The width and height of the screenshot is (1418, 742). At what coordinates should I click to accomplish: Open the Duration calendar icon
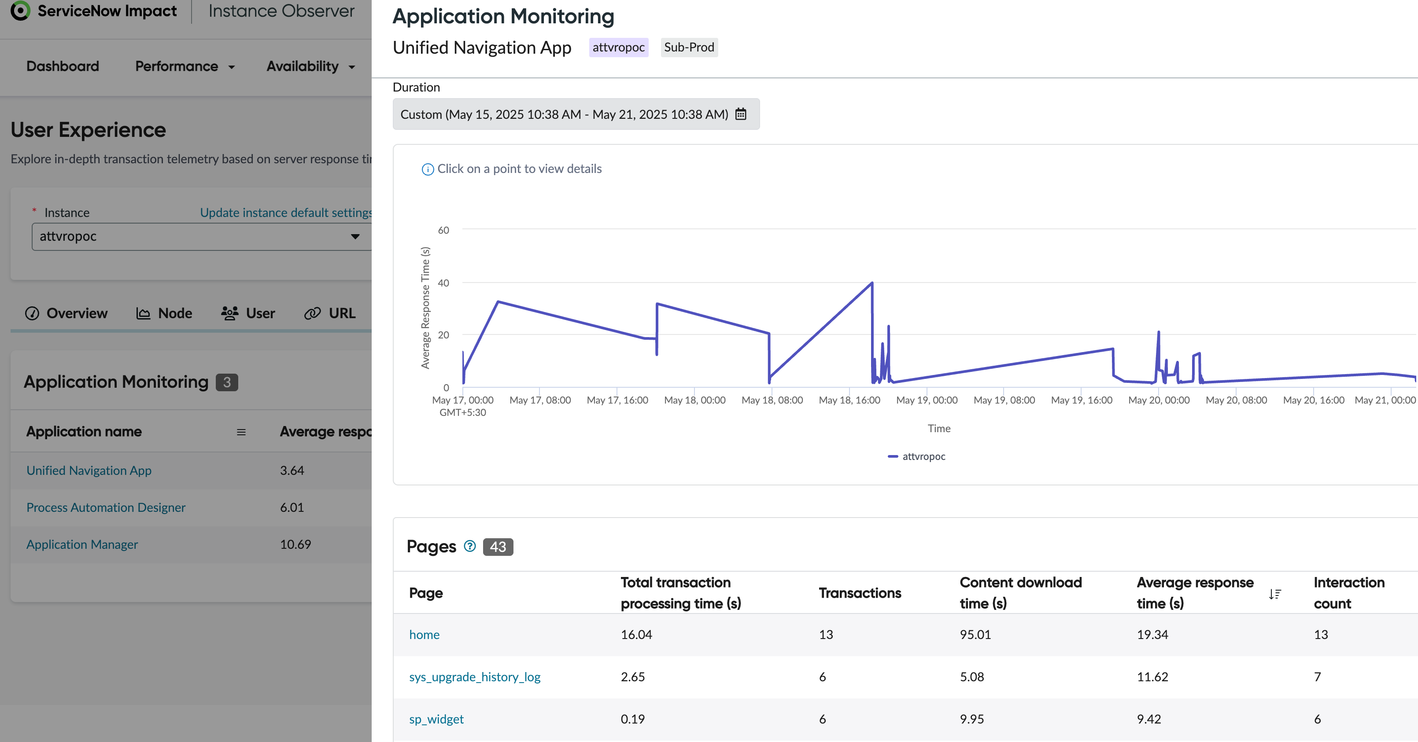741,114
